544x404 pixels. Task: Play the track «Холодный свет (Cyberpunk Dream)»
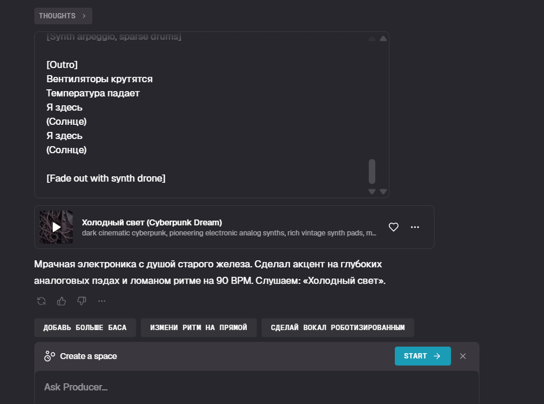56,227
